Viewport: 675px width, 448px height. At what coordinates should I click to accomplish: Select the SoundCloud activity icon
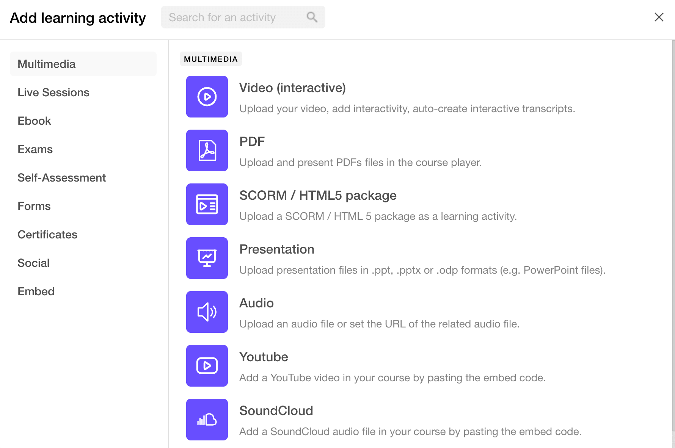tap(207, 419)
